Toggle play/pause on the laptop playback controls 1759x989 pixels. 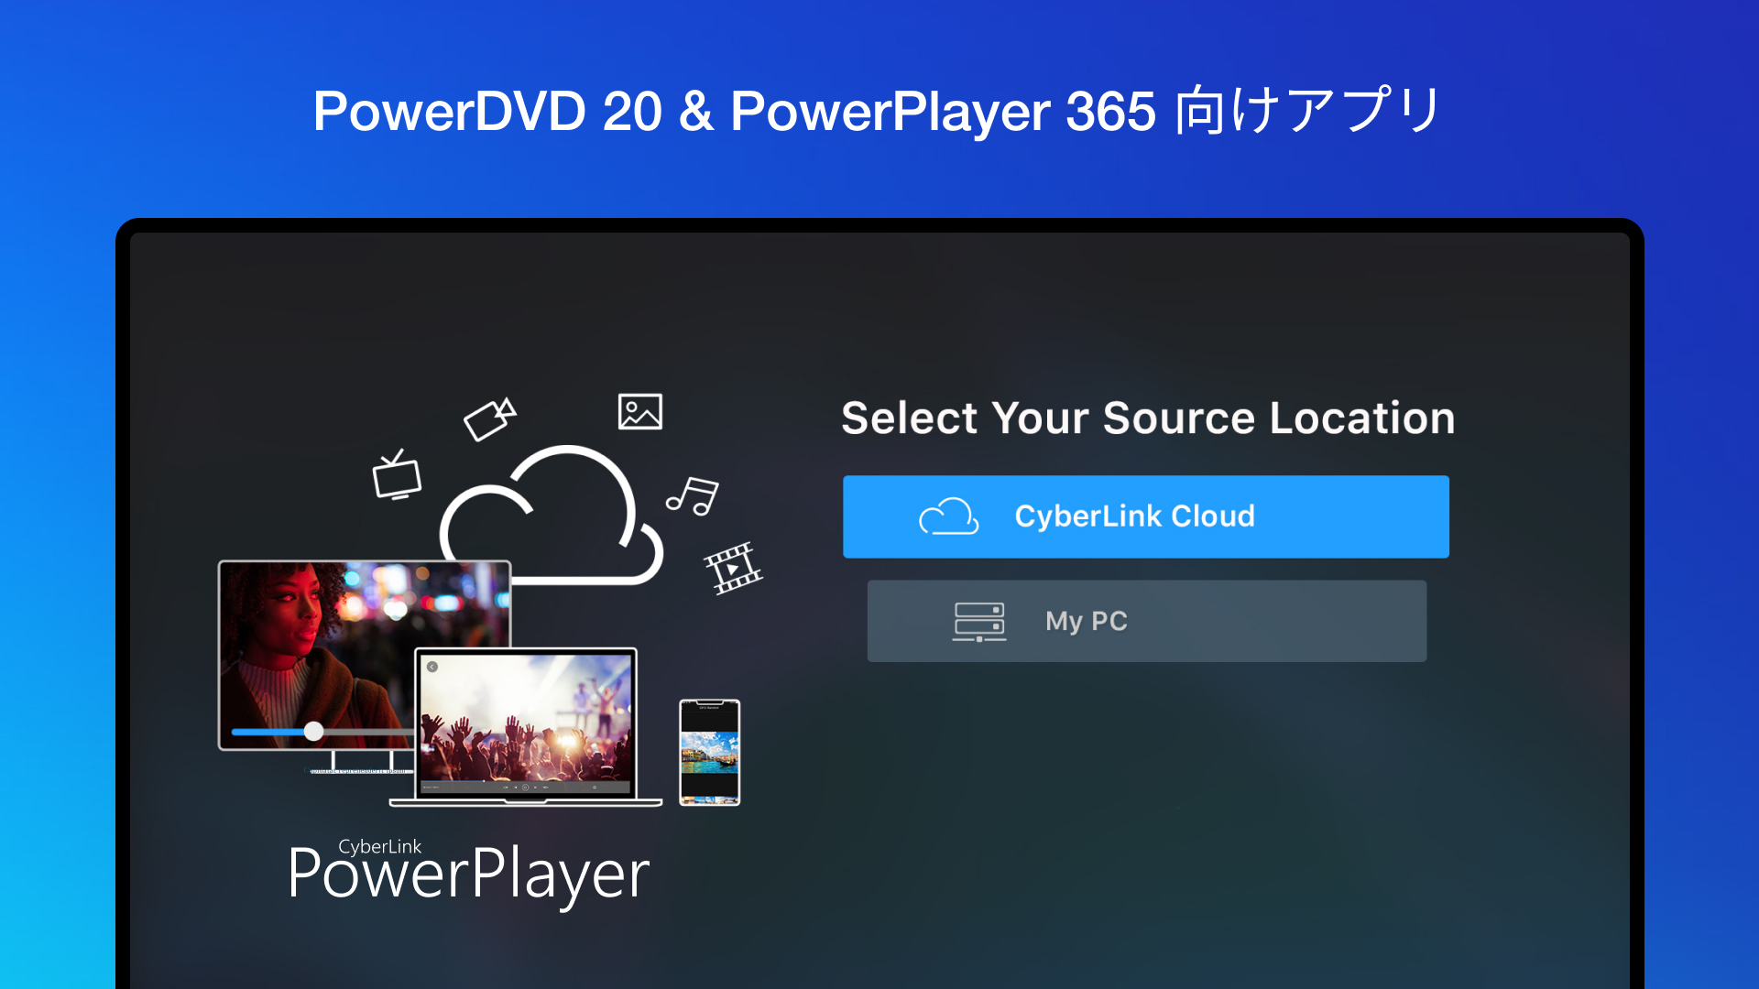(526, 788)
